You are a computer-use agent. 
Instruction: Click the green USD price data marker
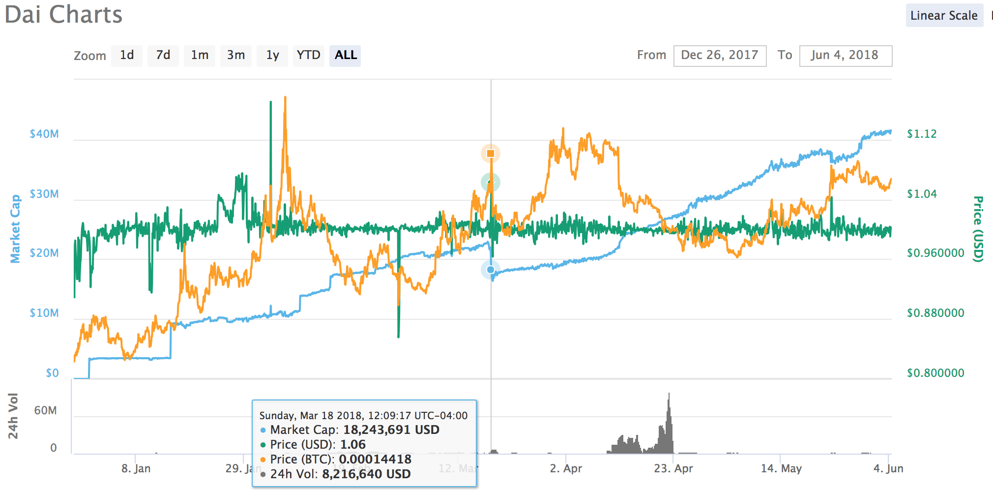491,183
